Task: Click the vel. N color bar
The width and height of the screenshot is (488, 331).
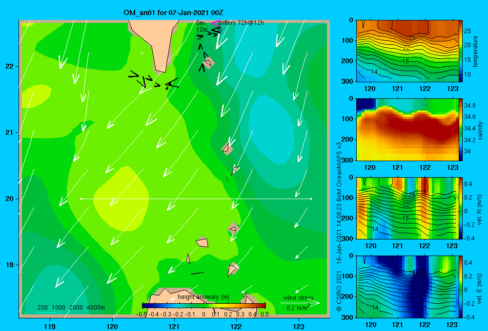Action: (x=461, y=208)
